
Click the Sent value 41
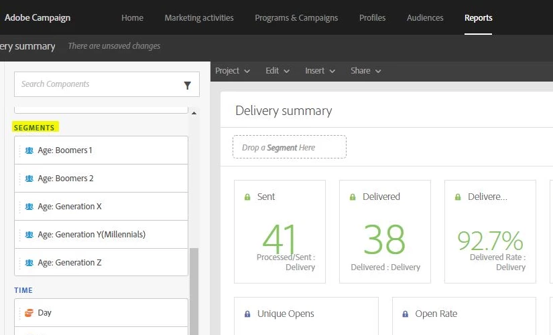point(280,239)
